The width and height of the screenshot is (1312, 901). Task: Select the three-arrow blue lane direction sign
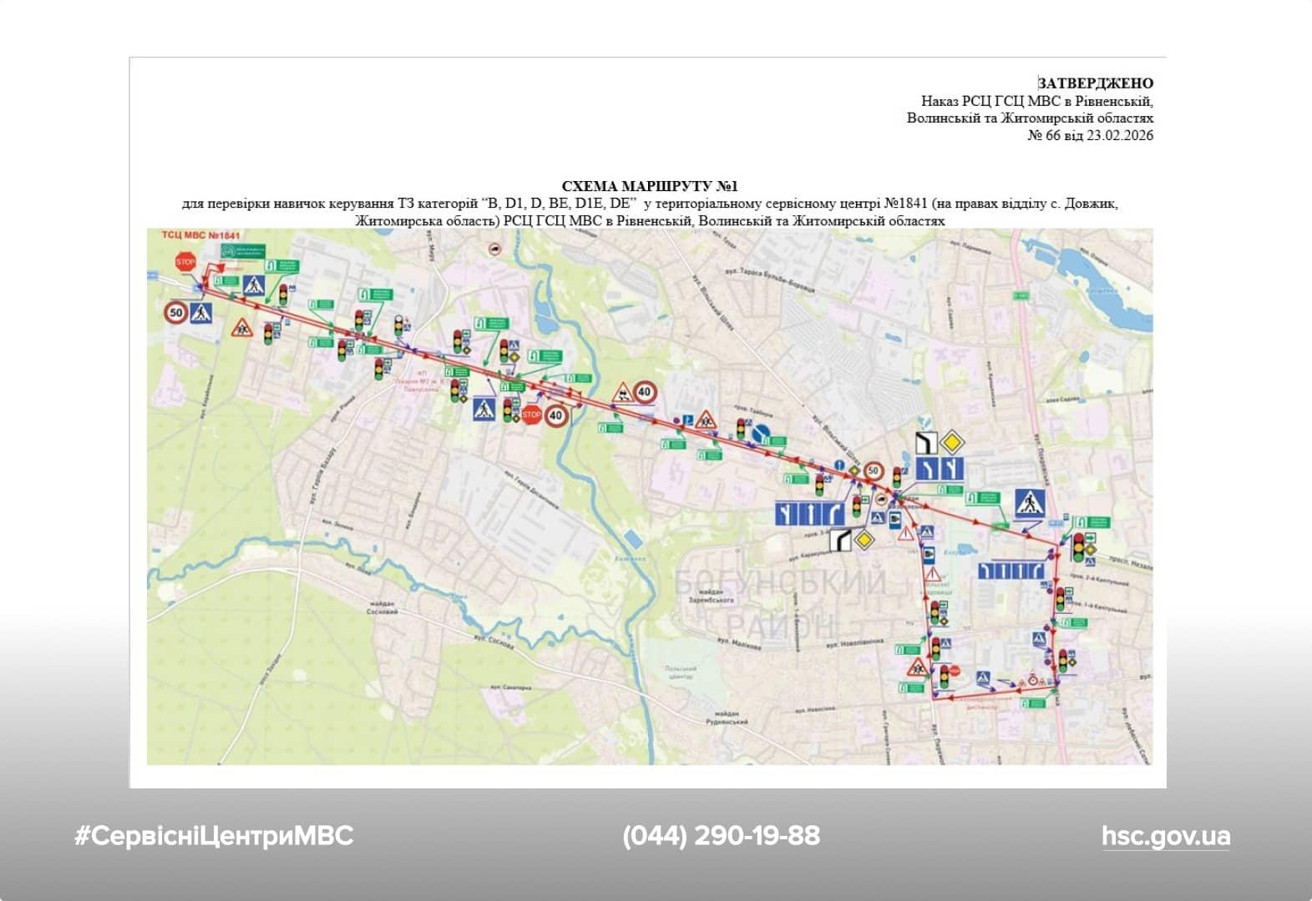click(809, 511)
